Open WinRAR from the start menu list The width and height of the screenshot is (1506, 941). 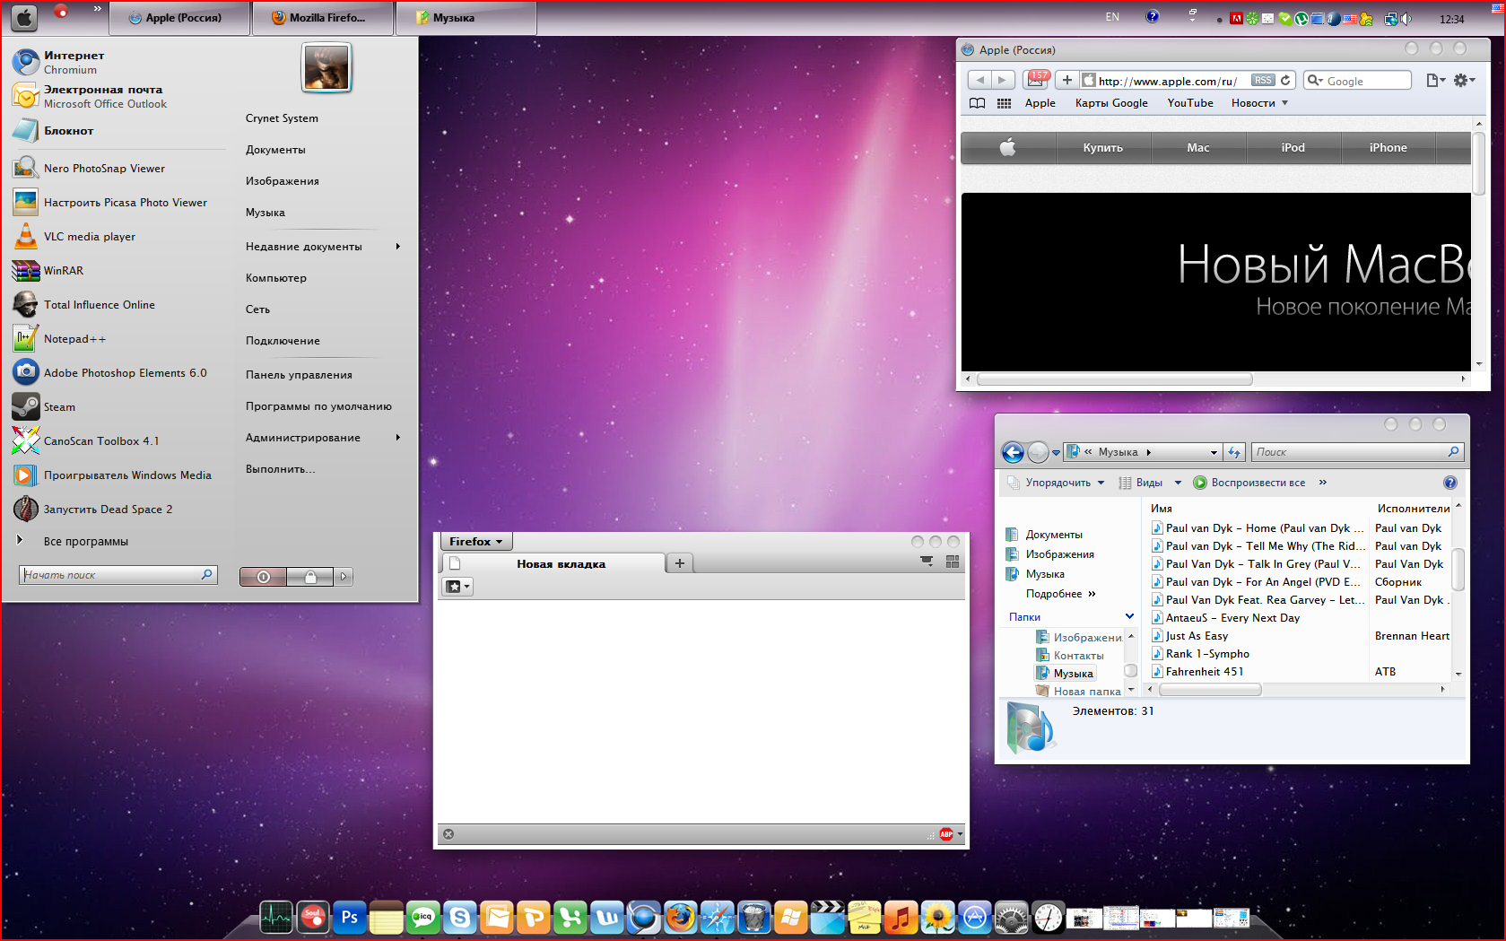(x=48, y=271)
